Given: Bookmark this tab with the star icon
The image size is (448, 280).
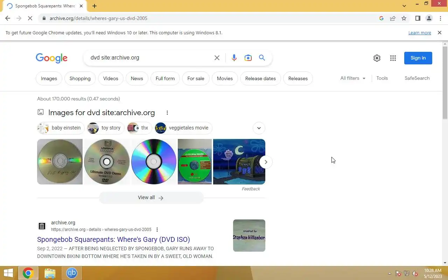Looking at the screenshot, I should (x=404, y=18).
